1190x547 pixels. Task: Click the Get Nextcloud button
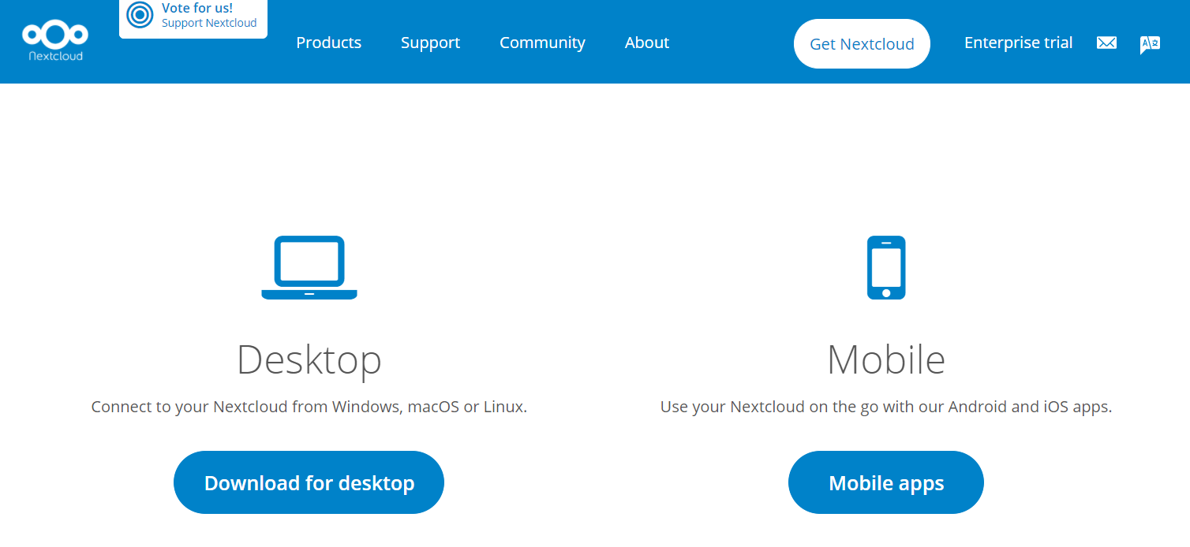click(862, 44)
